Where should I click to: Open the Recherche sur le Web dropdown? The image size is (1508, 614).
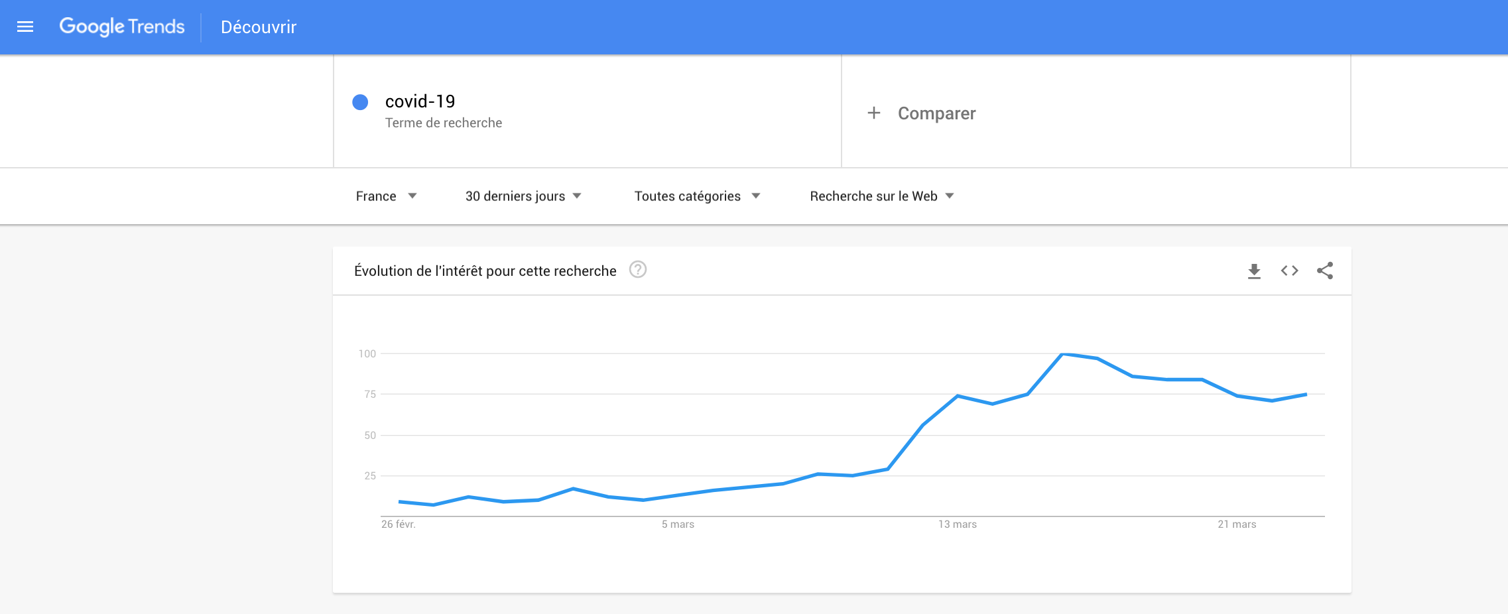pos(881,196)
